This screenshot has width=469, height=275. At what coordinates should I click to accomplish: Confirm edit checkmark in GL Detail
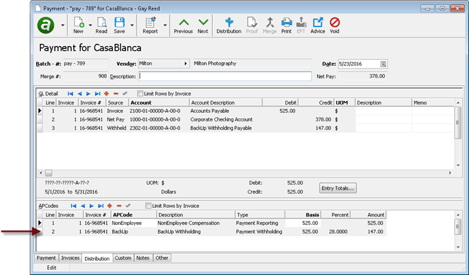125,94
